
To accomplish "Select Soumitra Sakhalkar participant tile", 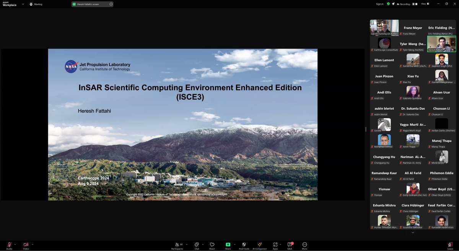I will [413, 222].
